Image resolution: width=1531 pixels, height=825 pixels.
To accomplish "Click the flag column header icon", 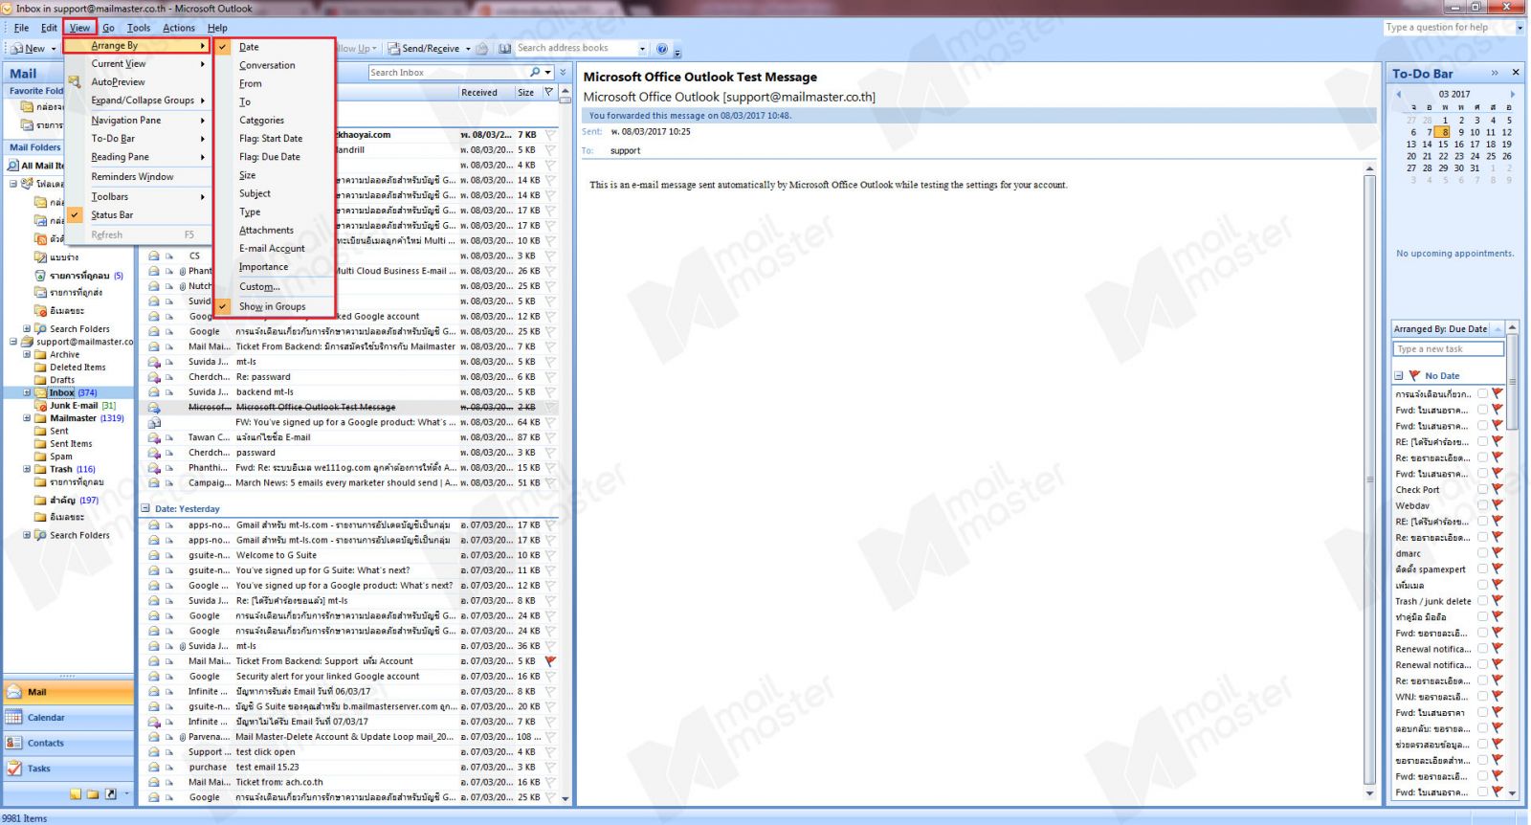I will 549,93.
